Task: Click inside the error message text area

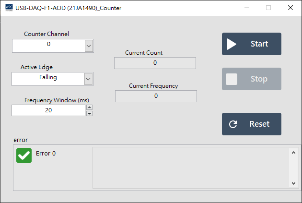Action: [191, 167]
